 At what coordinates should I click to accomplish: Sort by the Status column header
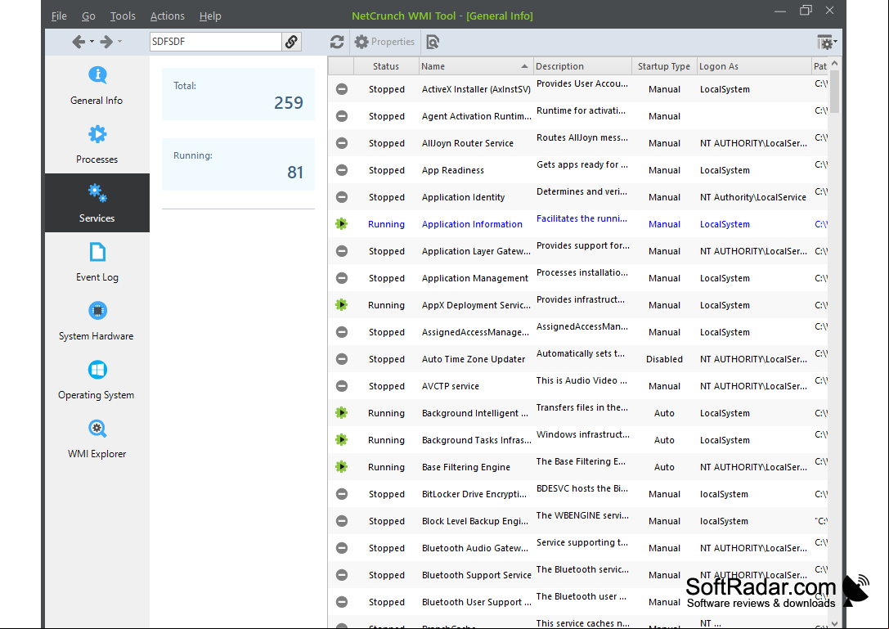(x=386, y=66)
